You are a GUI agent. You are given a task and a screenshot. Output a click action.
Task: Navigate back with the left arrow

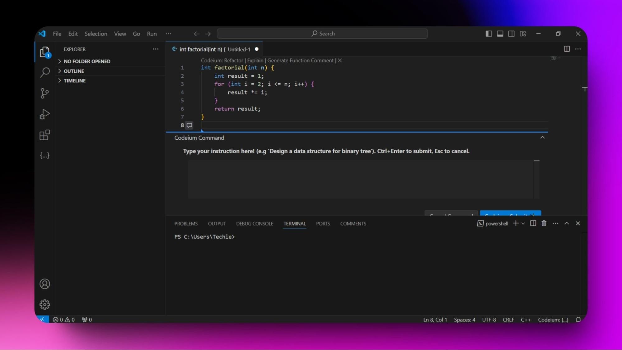coord(196,34)
